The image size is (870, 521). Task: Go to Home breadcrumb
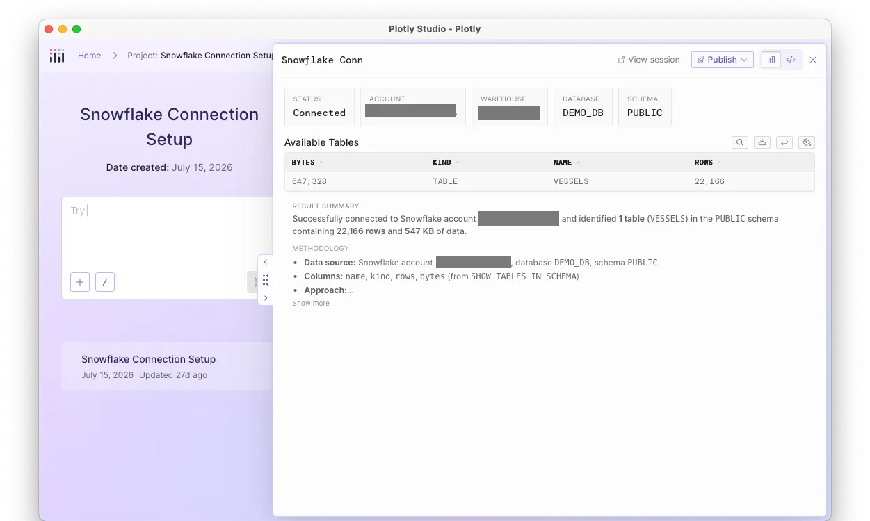tap(89, 56)
